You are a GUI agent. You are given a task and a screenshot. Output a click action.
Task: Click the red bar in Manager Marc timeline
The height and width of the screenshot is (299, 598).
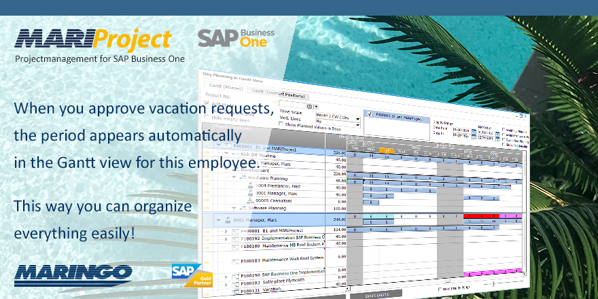[x=481, y=216]
